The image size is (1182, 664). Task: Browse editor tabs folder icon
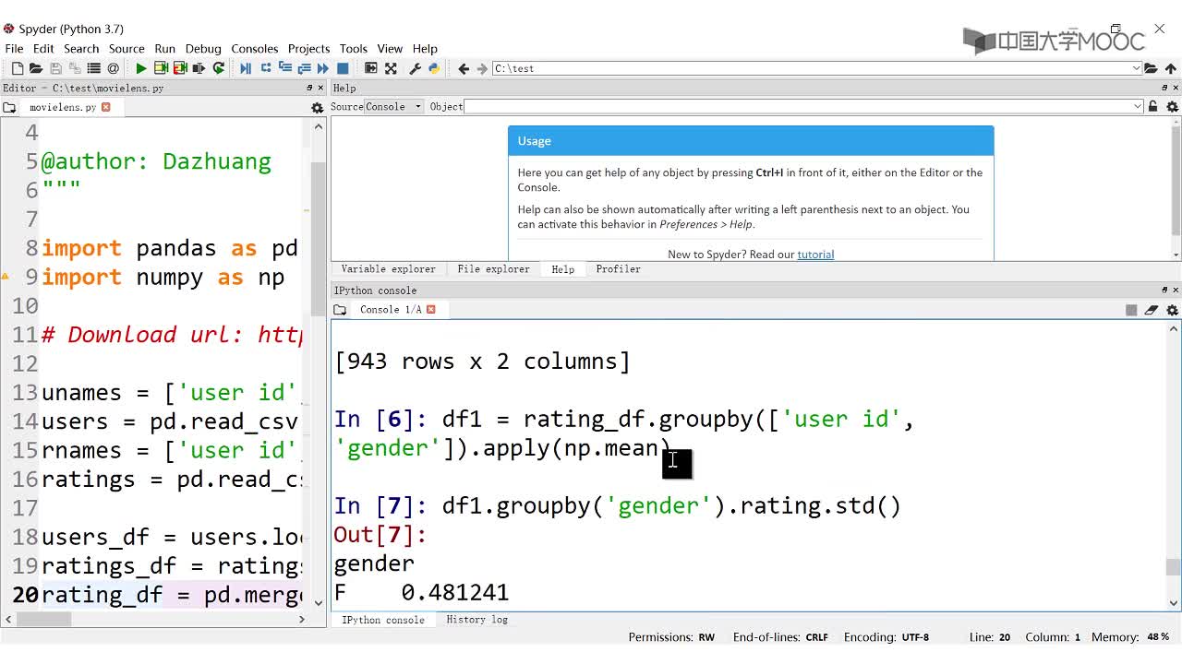tap(9, 108)
